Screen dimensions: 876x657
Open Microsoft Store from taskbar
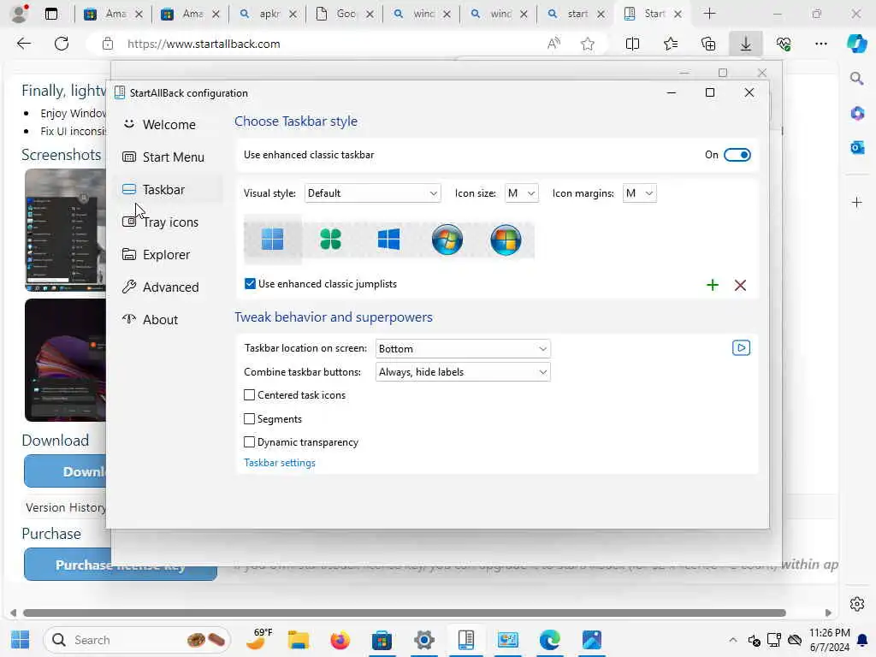382,640
